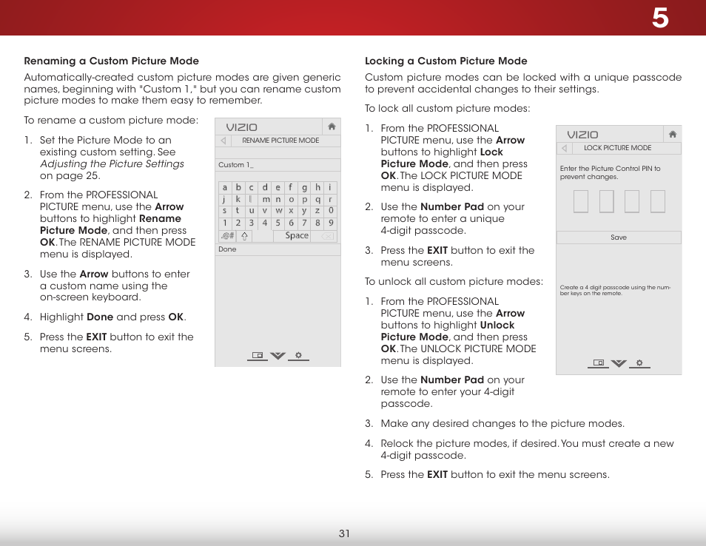The width and height of the screenshot is (706, 546).
Task: Click the 'Locking a Custom Picture Mode' heading
Action: (446, 61)
